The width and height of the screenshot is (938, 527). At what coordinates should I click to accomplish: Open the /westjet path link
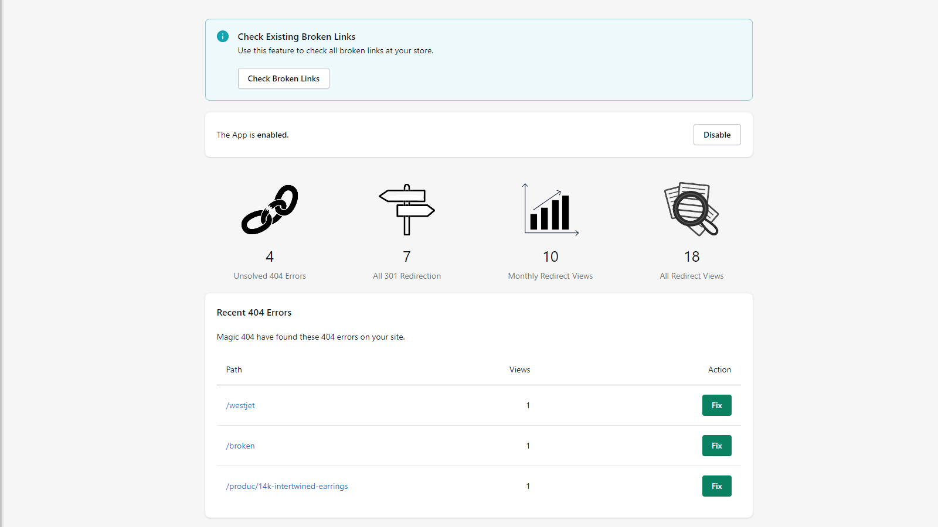[x=240, y=405]
